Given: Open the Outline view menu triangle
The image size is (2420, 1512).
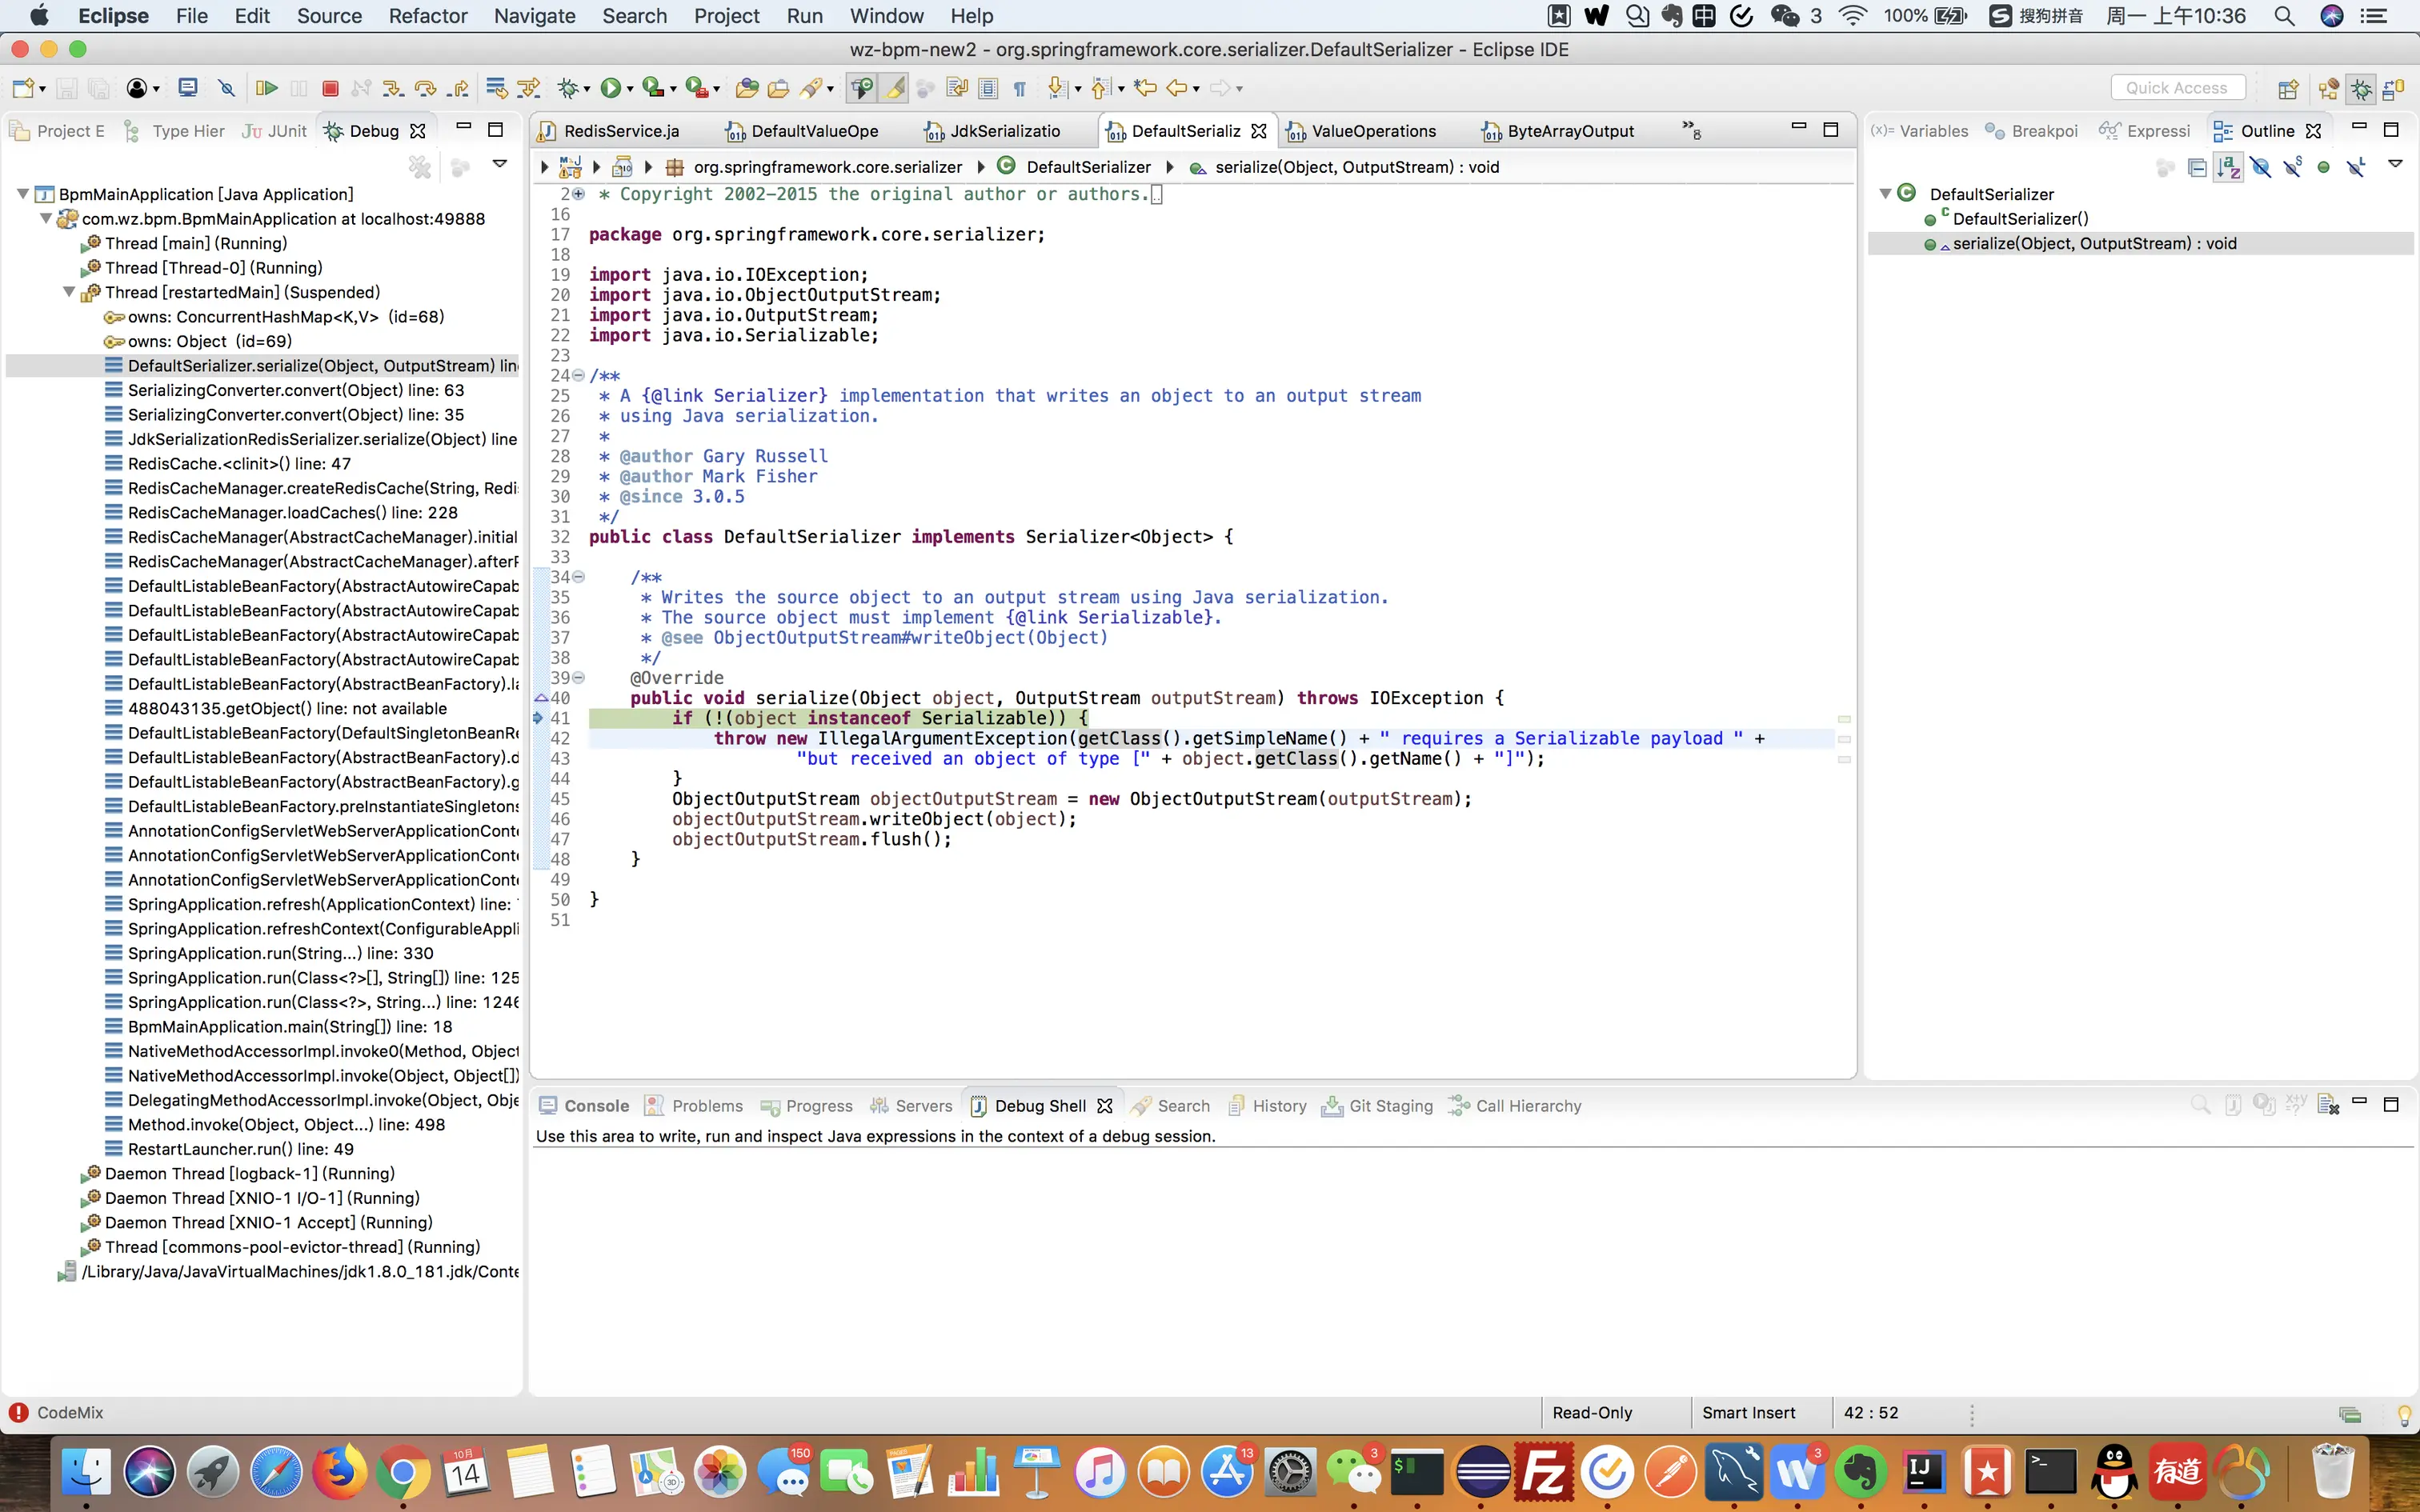Looking at the screenshot, I should 2395,164.
